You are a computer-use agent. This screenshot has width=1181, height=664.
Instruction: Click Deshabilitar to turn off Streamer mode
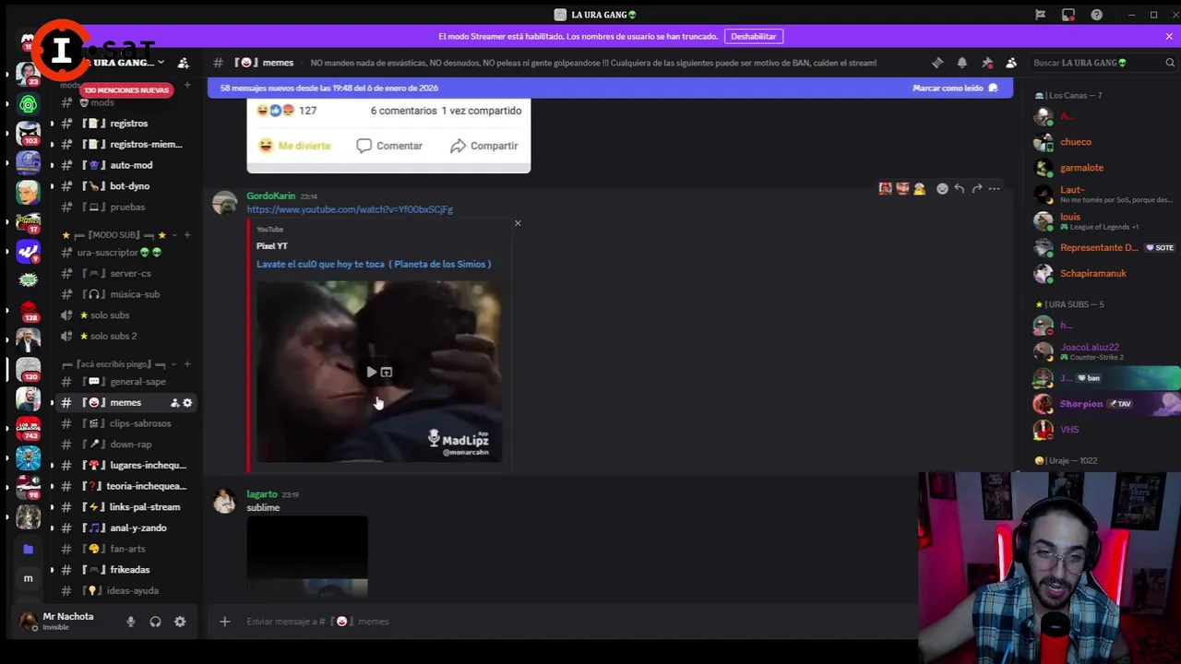pyautogui.click(x=754, y=36)
